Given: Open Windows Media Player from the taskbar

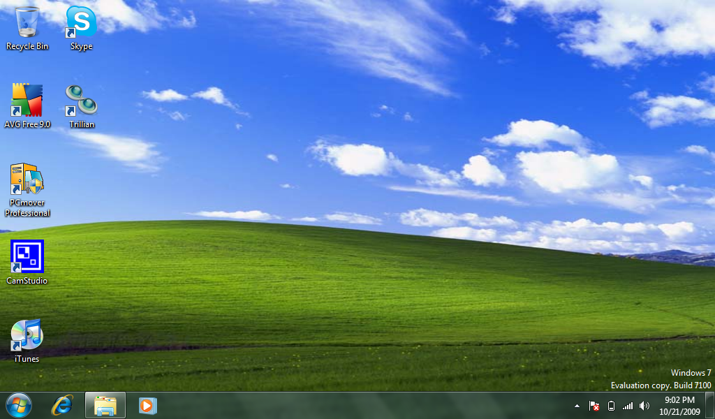Looking at the screenshot, I should (x=148, y=405).
